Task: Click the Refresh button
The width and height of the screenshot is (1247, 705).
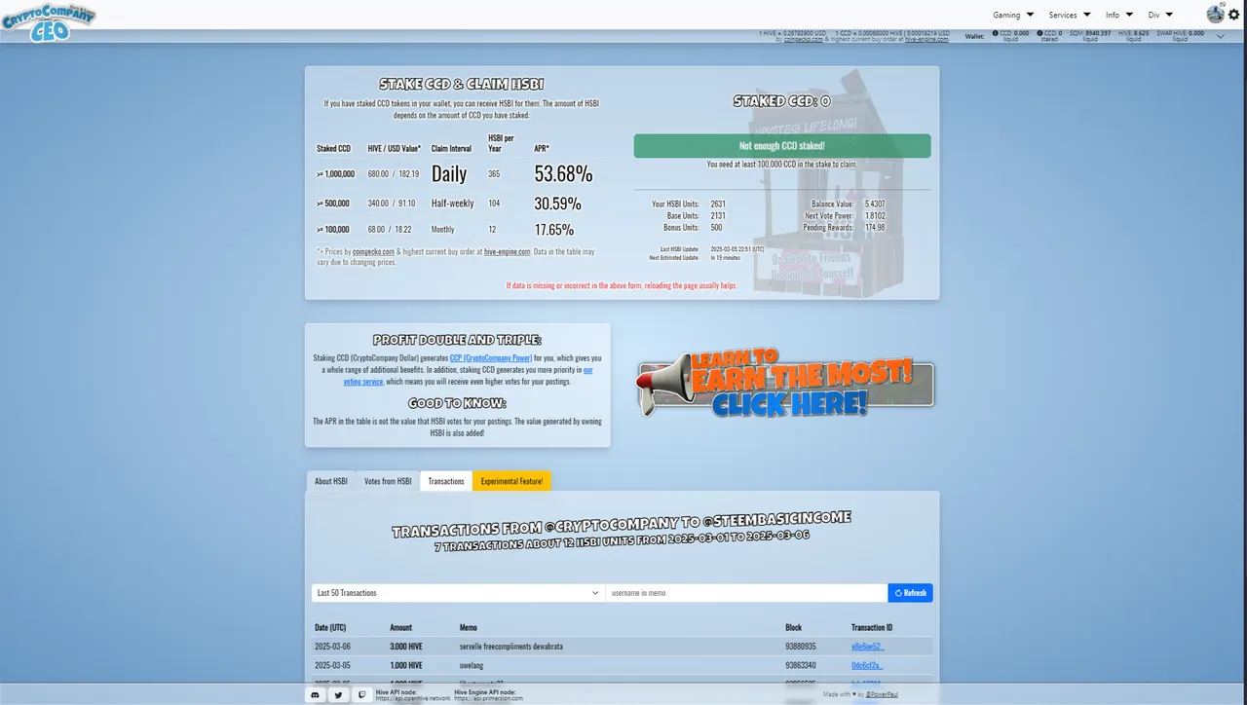Action: pos(911,593)
